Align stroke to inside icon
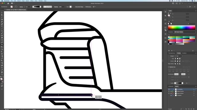 (178, 64)
